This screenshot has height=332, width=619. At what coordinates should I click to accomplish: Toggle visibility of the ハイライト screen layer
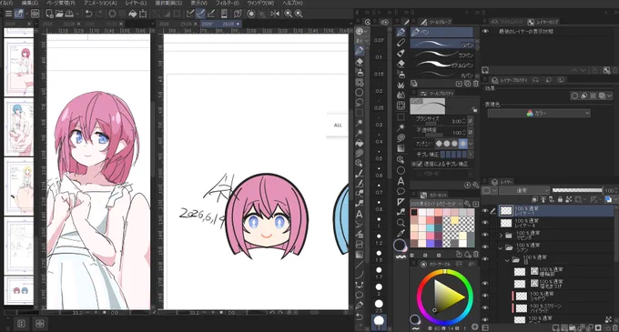click(485, 308)
